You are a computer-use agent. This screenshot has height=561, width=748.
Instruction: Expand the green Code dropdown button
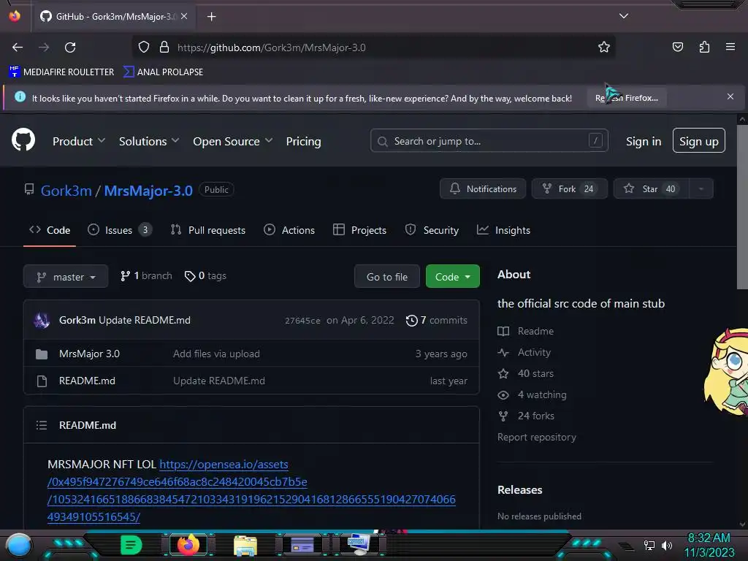point(452,276)
